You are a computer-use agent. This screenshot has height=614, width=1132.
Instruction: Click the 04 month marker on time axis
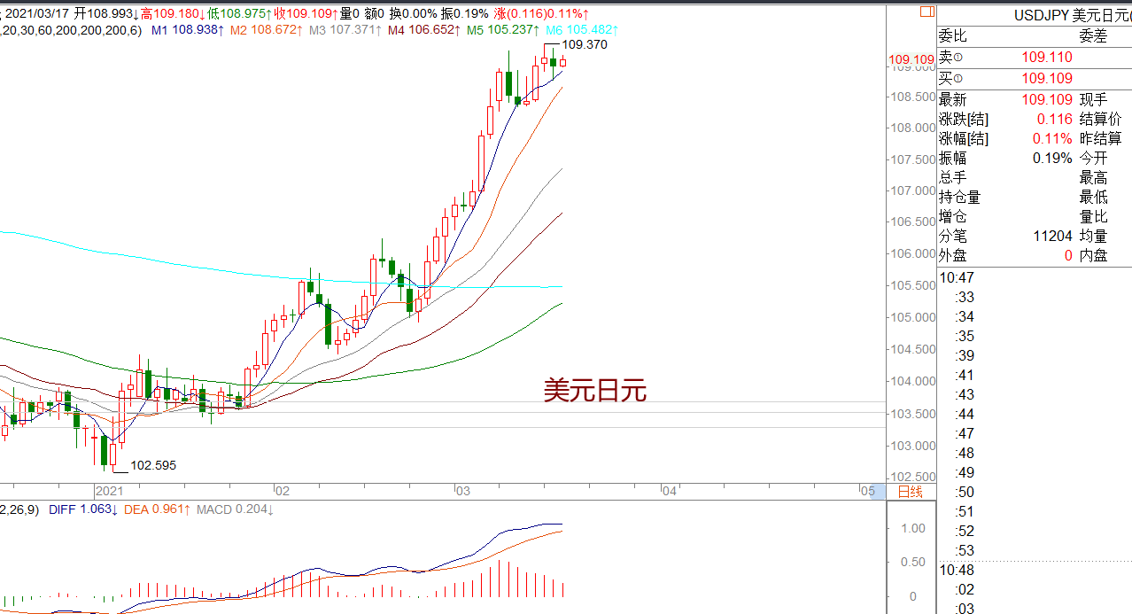(670, 491)
